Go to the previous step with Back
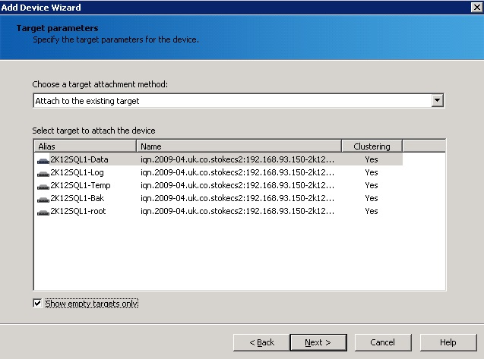Viewport: 484px width, 359px height. click(x=261, y=342)
